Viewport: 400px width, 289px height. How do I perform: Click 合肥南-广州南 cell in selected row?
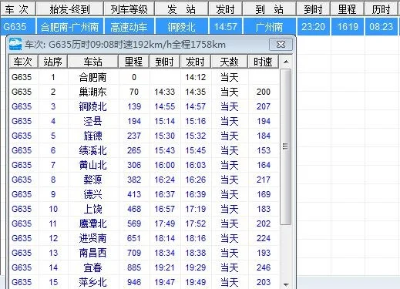[69, 27]
